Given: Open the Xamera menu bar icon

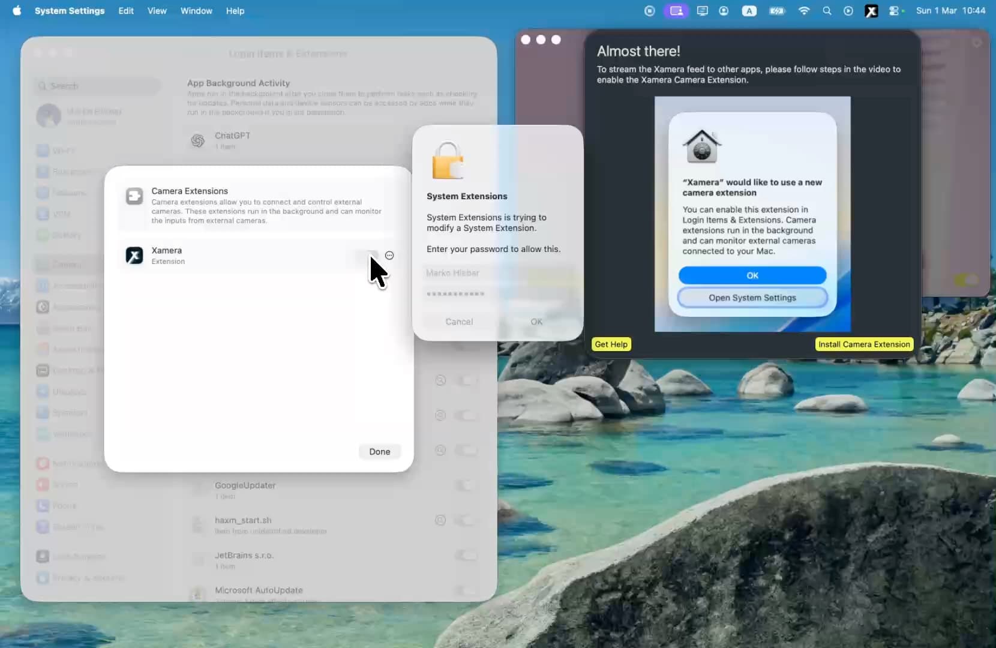Looking at the screenshot, I should click(871, 10).
